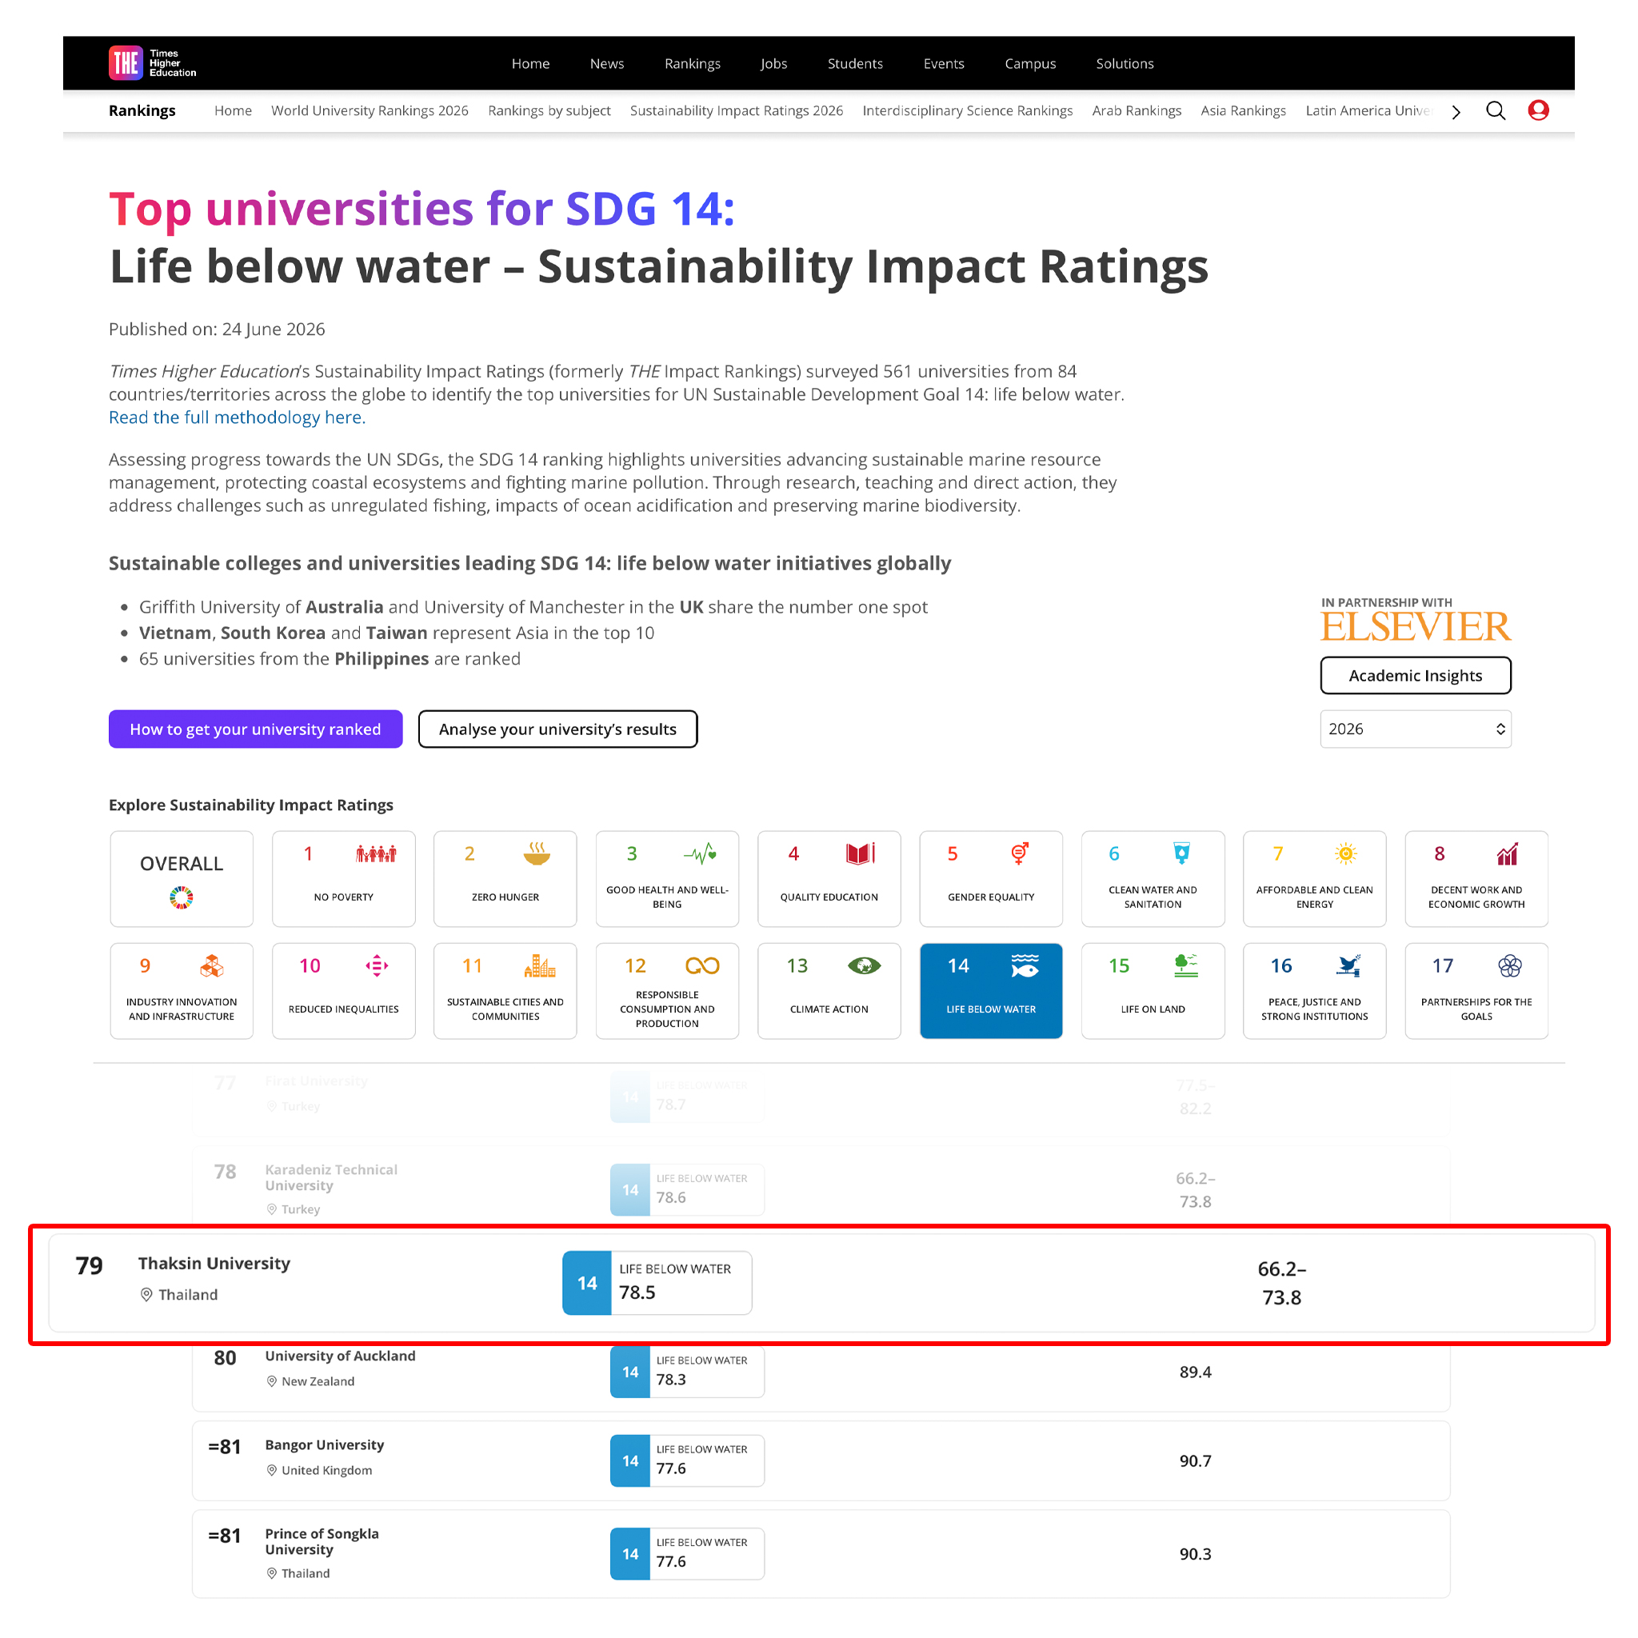
Task: Open World University Rankings 2026 tab
Action: point(370,111)
